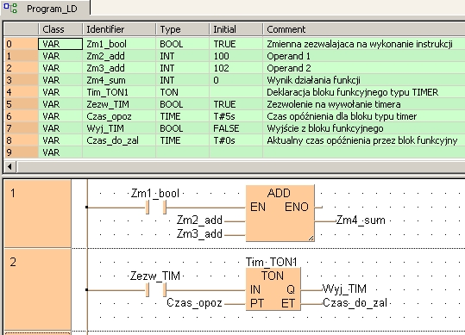Select row header number 3

click(x=21, y=80)
